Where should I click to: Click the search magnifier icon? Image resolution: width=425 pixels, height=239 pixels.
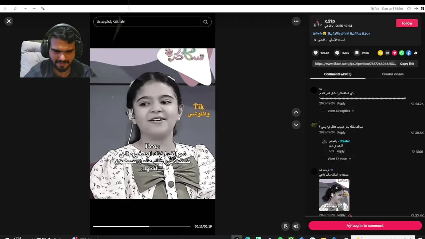tap(206, 22)
